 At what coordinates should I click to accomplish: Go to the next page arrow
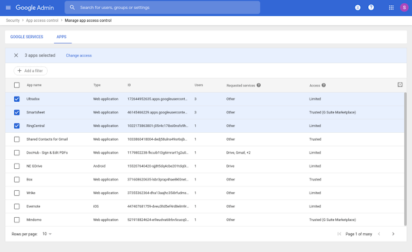tap(393, 234)
